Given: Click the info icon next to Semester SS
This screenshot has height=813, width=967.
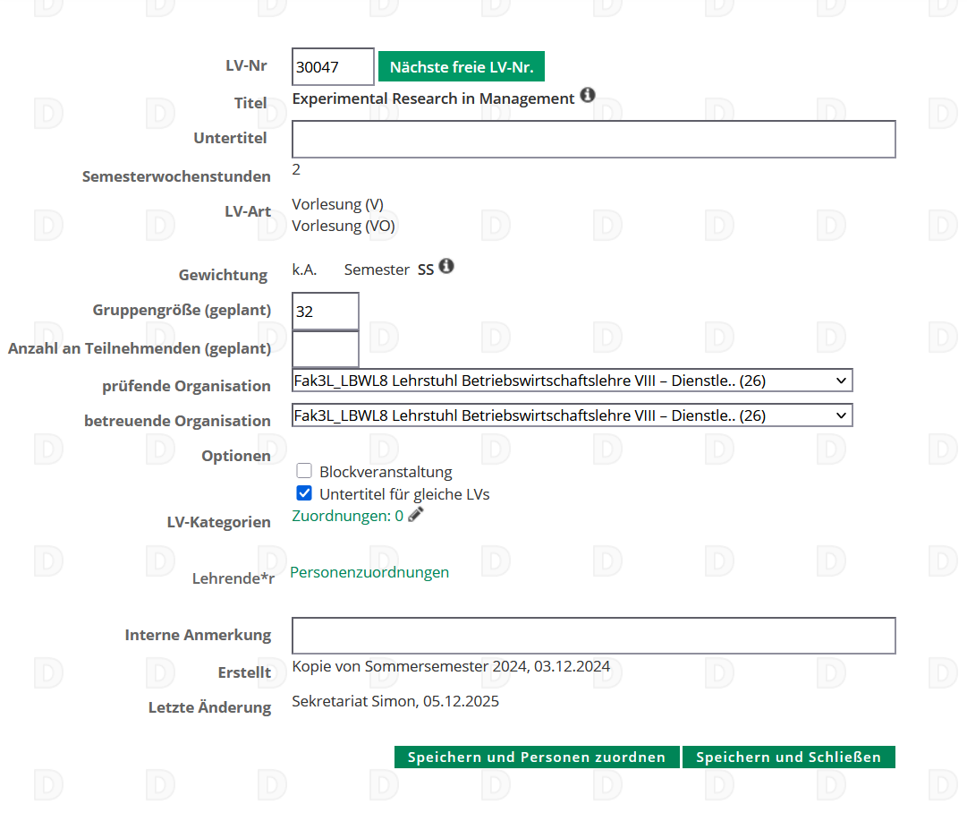Looking at the screenshot, I should pos(446,266).
